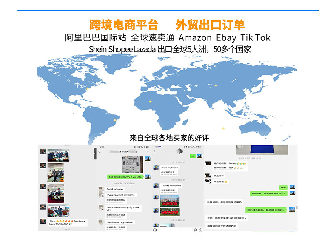Click the 'I have received my items' message
The image size is (336, 250).
[121, 195]
